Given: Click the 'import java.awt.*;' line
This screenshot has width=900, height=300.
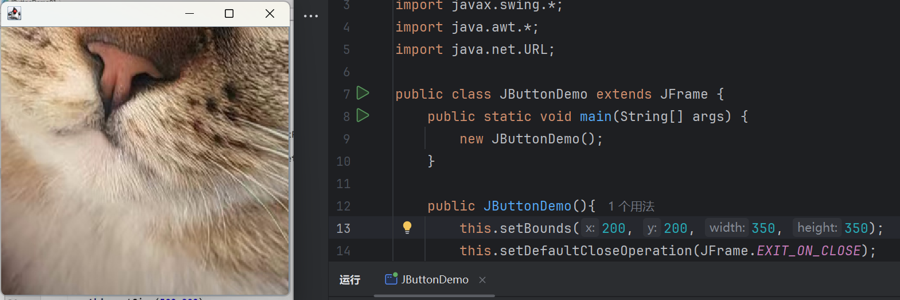Looking at the screenshot, I should coord(467,27).
